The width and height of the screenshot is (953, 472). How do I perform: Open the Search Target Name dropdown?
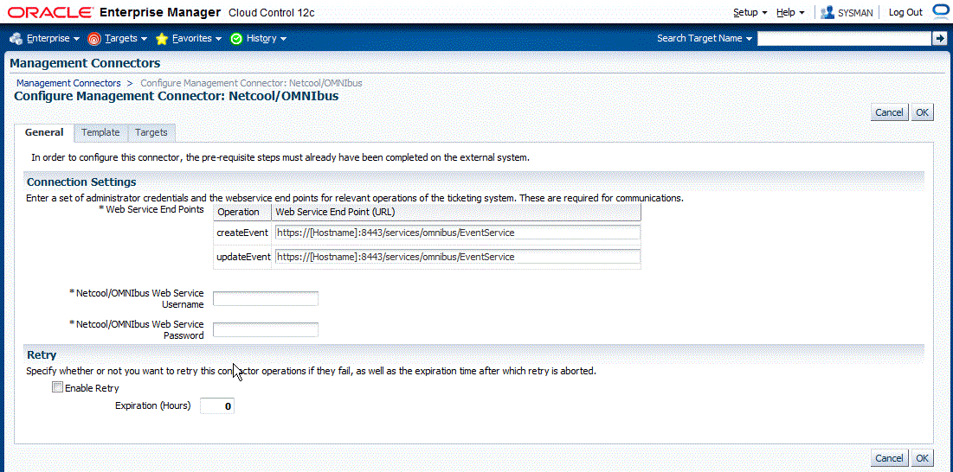[705, 38]
